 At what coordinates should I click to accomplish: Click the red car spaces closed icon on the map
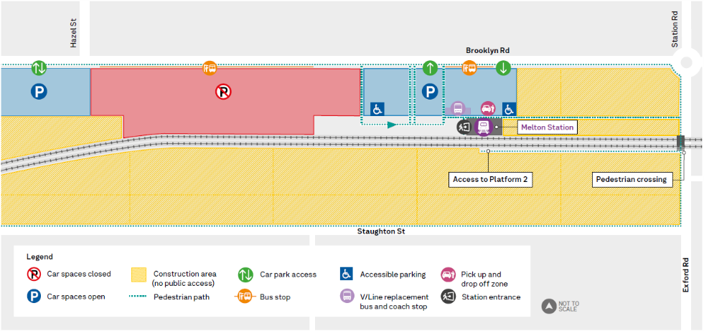pyautogui.click(x=224, y=91)
